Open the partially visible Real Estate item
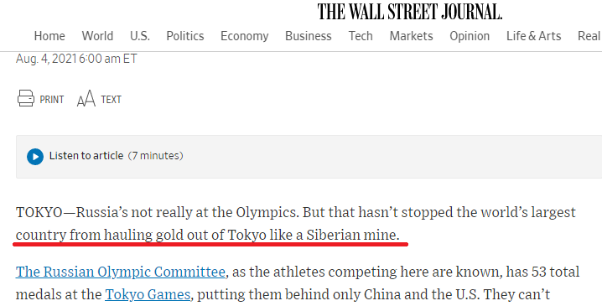This screenshot has width=602, height=306. point(589,36)
